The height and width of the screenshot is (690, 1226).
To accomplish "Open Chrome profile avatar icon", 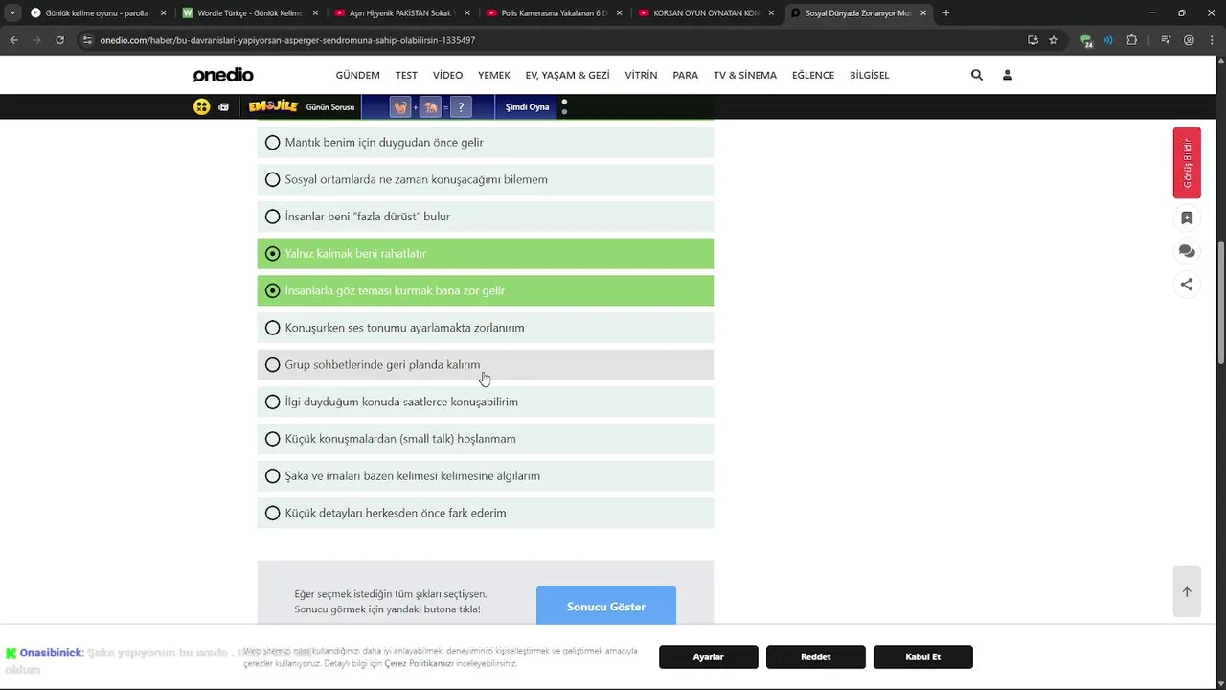I will [x=1189, y=40].
